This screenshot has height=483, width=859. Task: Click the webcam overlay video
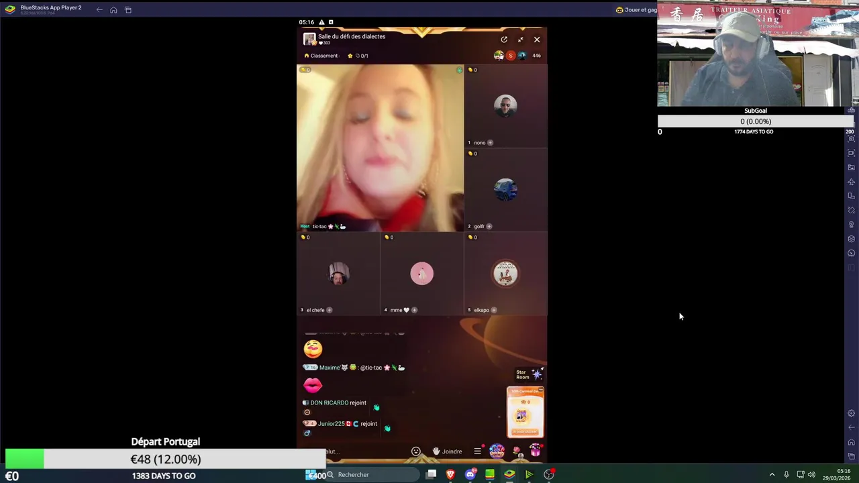coord(758,54)
